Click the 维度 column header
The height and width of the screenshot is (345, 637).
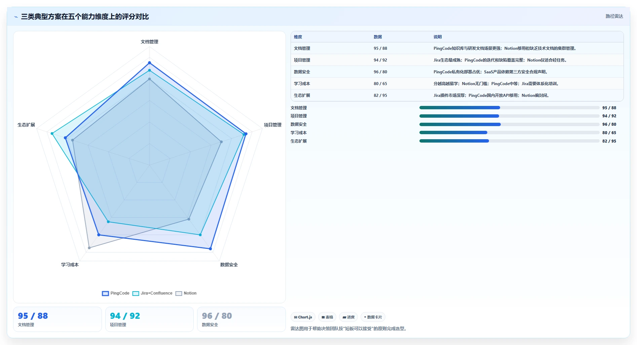pos(298,37)
